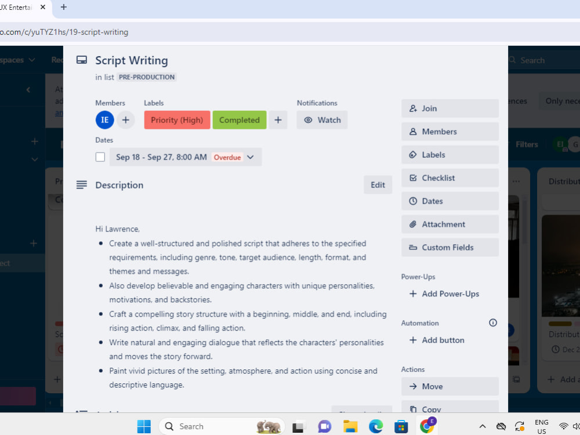
Task: Click the sync status tray icon
Action: click(x=519, y=426)
